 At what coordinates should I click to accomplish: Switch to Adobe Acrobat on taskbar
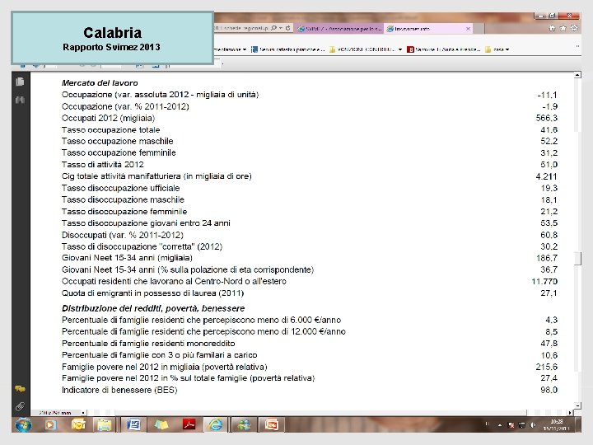click(189, 425)
